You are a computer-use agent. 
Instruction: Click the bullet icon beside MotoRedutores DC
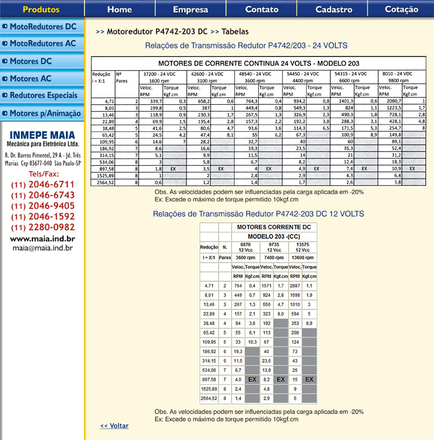tap(5, 26)
